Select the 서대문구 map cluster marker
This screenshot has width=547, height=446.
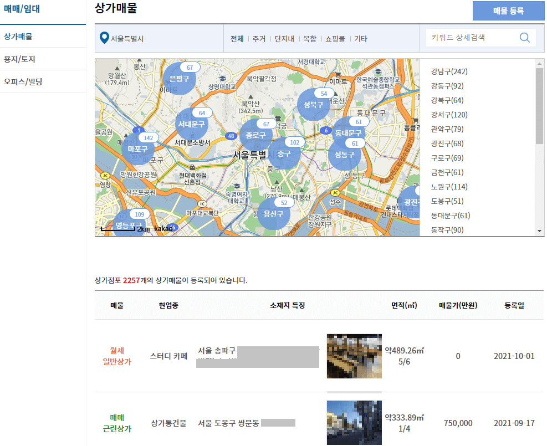click(192, 124)
